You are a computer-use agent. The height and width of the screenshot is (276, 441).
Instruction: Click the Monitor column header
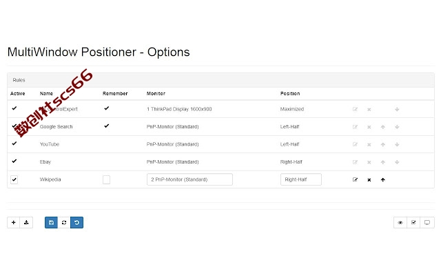[156, 94]
